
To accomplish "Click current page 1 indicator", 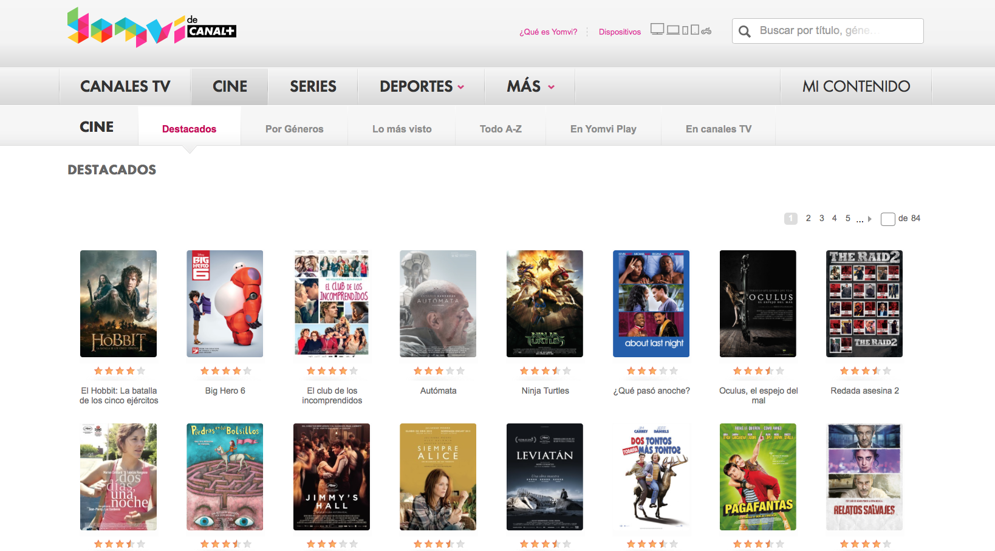I will 791,218.
